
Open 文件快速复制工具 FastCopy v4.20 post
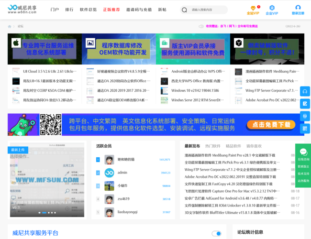coord(229,184)
